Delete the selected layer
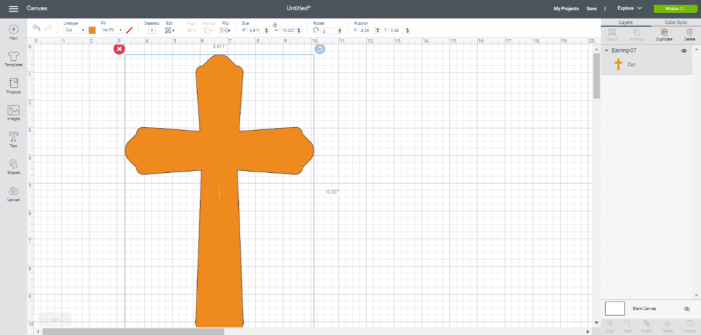 point(689,35)
